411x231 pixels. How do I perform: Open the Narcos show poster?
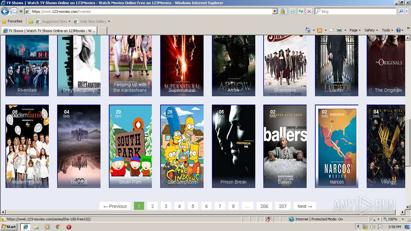point(337,146)
